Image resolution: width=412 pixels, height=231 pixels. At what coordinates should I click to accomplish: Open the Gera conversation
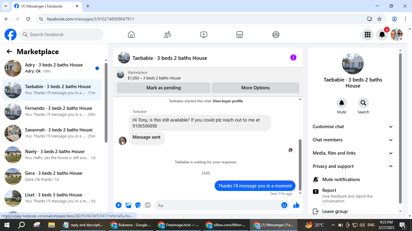tap(52, 176)
